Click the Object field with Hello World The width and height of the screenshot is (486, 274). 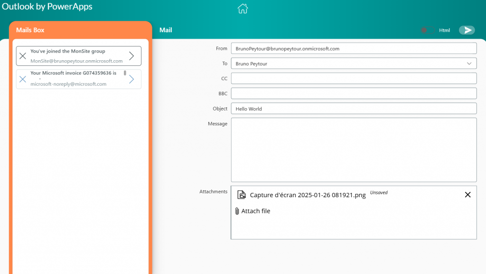pos(353,109)
